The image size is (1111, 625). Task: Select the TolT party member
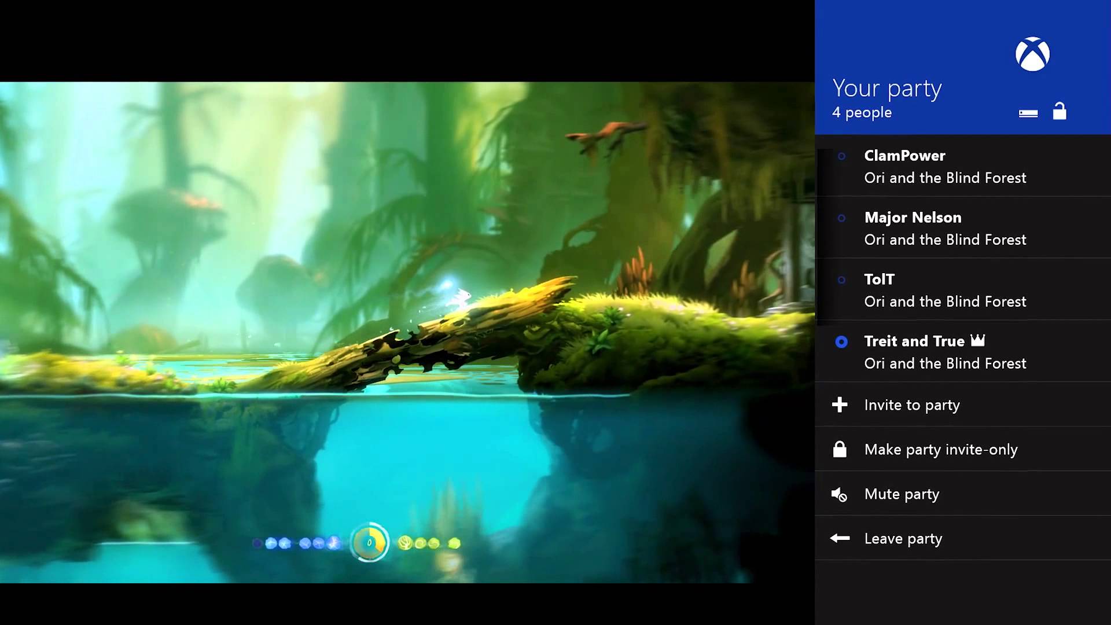[x=963, y=290]
